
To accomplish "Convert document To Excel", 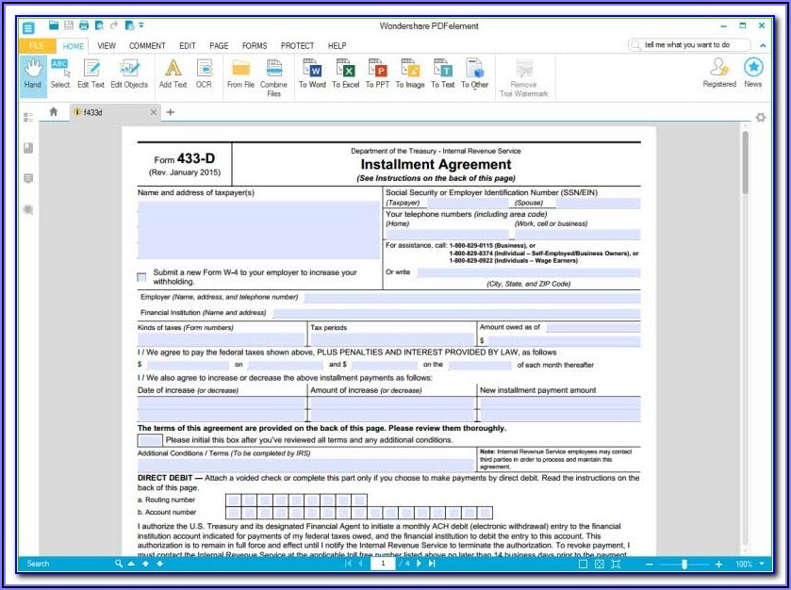I will tap(345, 74).
